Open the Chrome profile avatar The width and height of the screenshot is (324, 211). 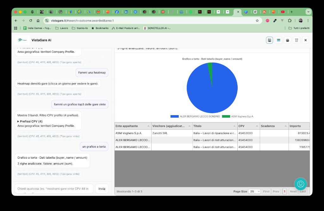point(301,21)
